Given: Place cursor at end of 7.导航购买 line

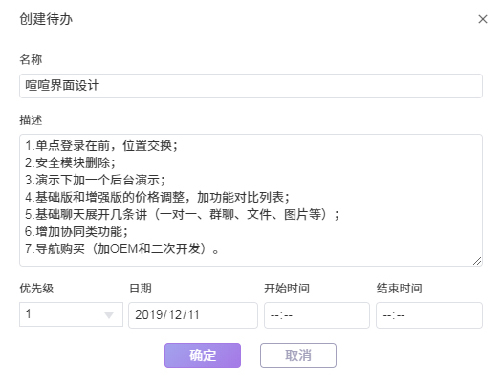Looking at the screenshot, I should [220, 248].
